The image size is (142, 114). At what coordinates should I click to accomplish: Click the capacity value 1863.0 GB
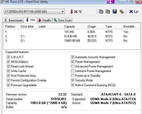[48, 103]
